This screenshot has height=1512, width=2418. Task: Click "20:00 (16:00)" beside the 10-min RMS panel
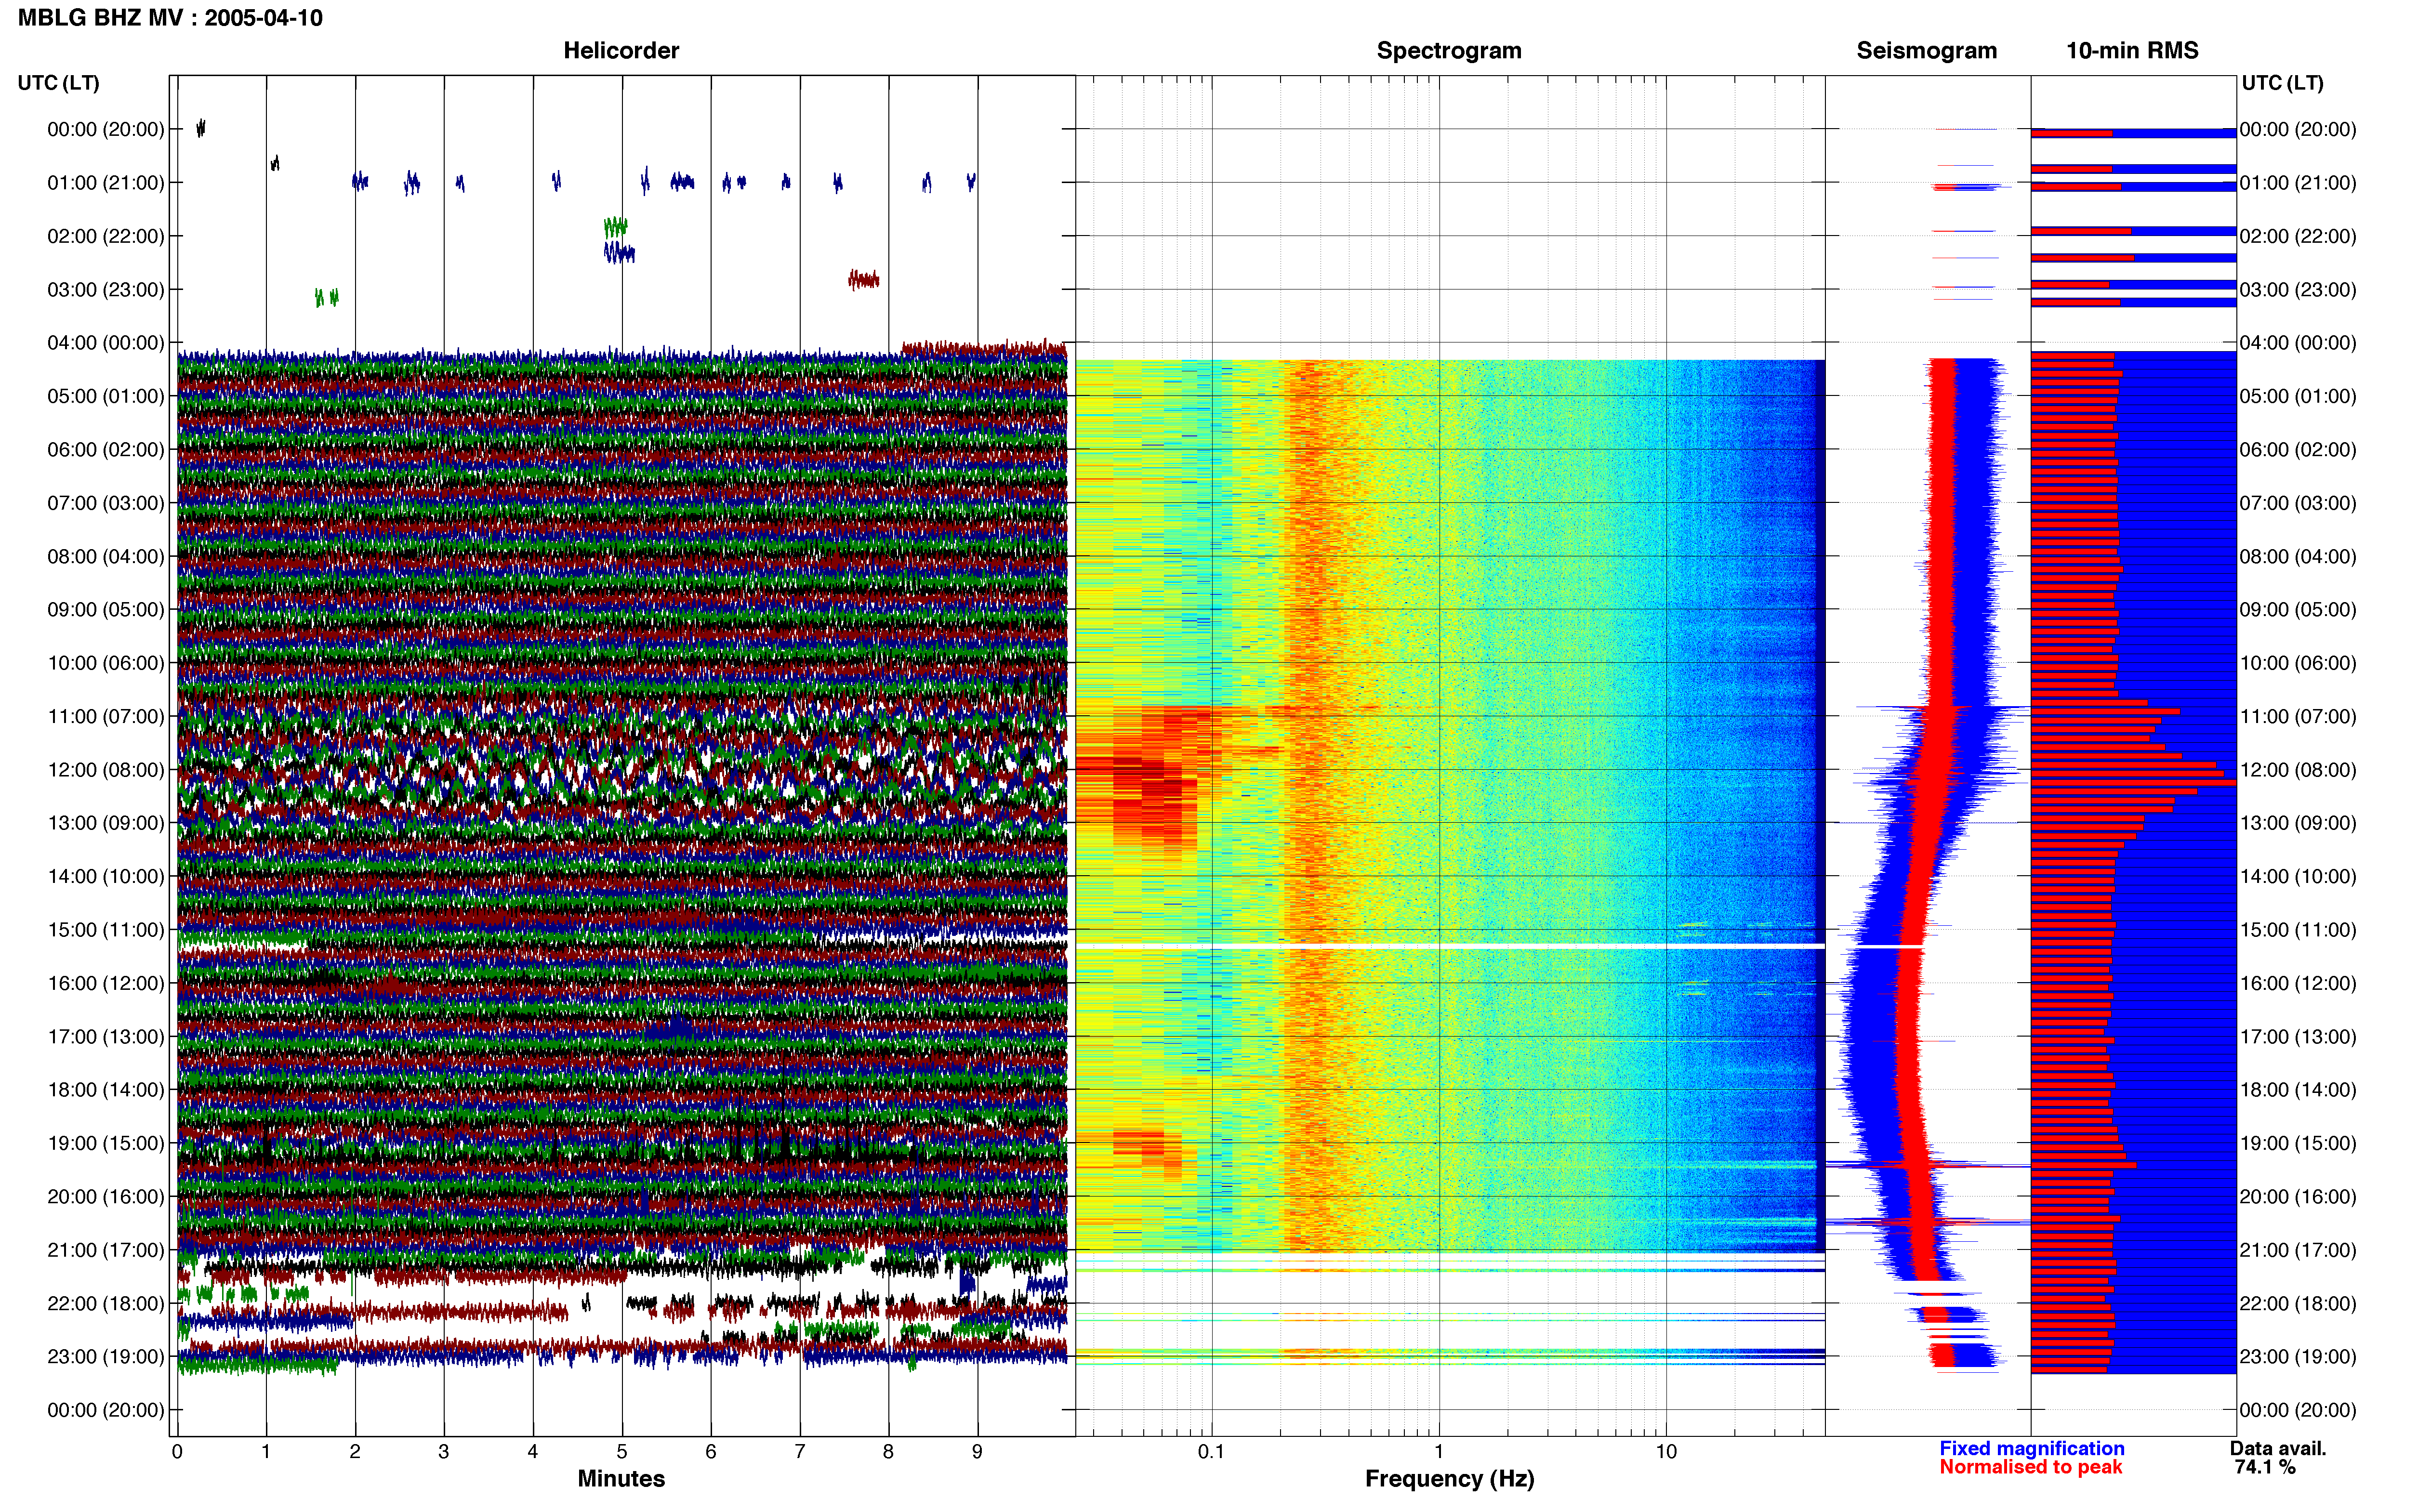point(2298,1196)
